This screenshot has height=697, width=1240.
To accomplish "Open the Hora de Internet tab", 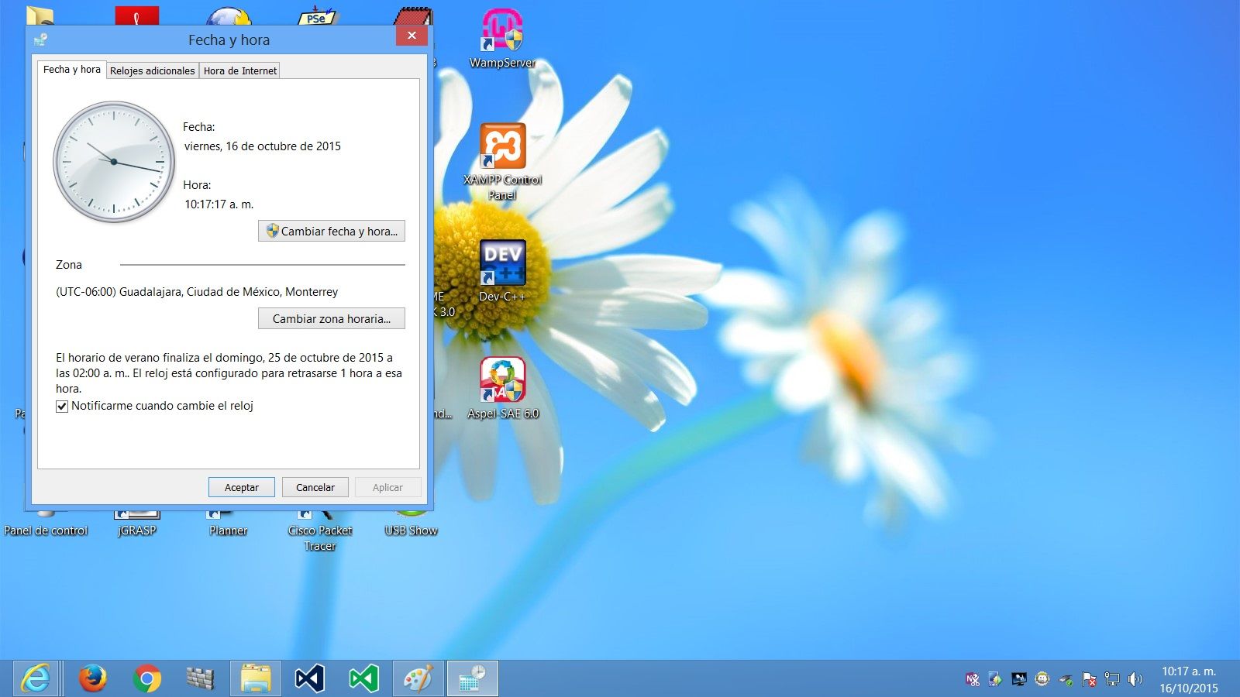I will [x=239, y=70].
